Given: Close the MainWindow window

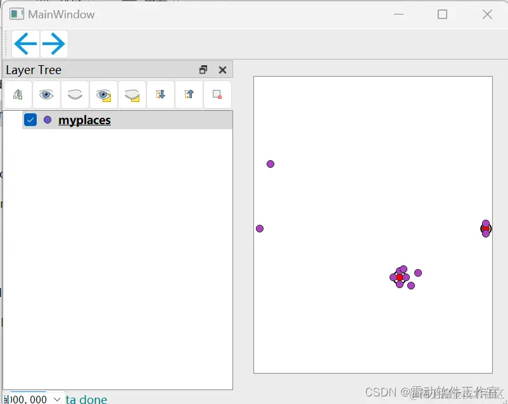Looking at the screenshot, I should coord(487,15).
